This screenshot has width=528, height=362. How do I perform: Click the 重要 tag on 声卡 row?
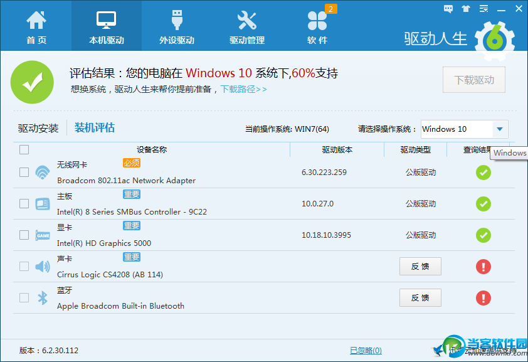[131, 257]
